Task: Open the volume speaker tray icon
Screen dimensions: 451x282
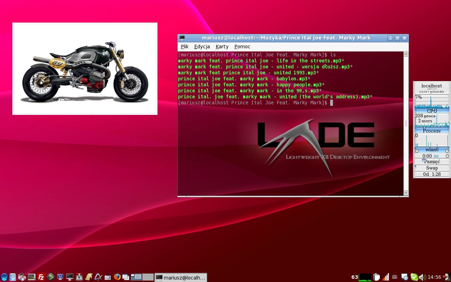Action: point(422,277)
